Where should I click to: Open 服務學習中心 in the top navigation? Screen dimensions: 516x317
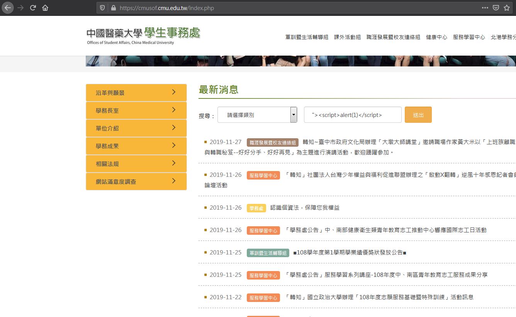[469, 37]
